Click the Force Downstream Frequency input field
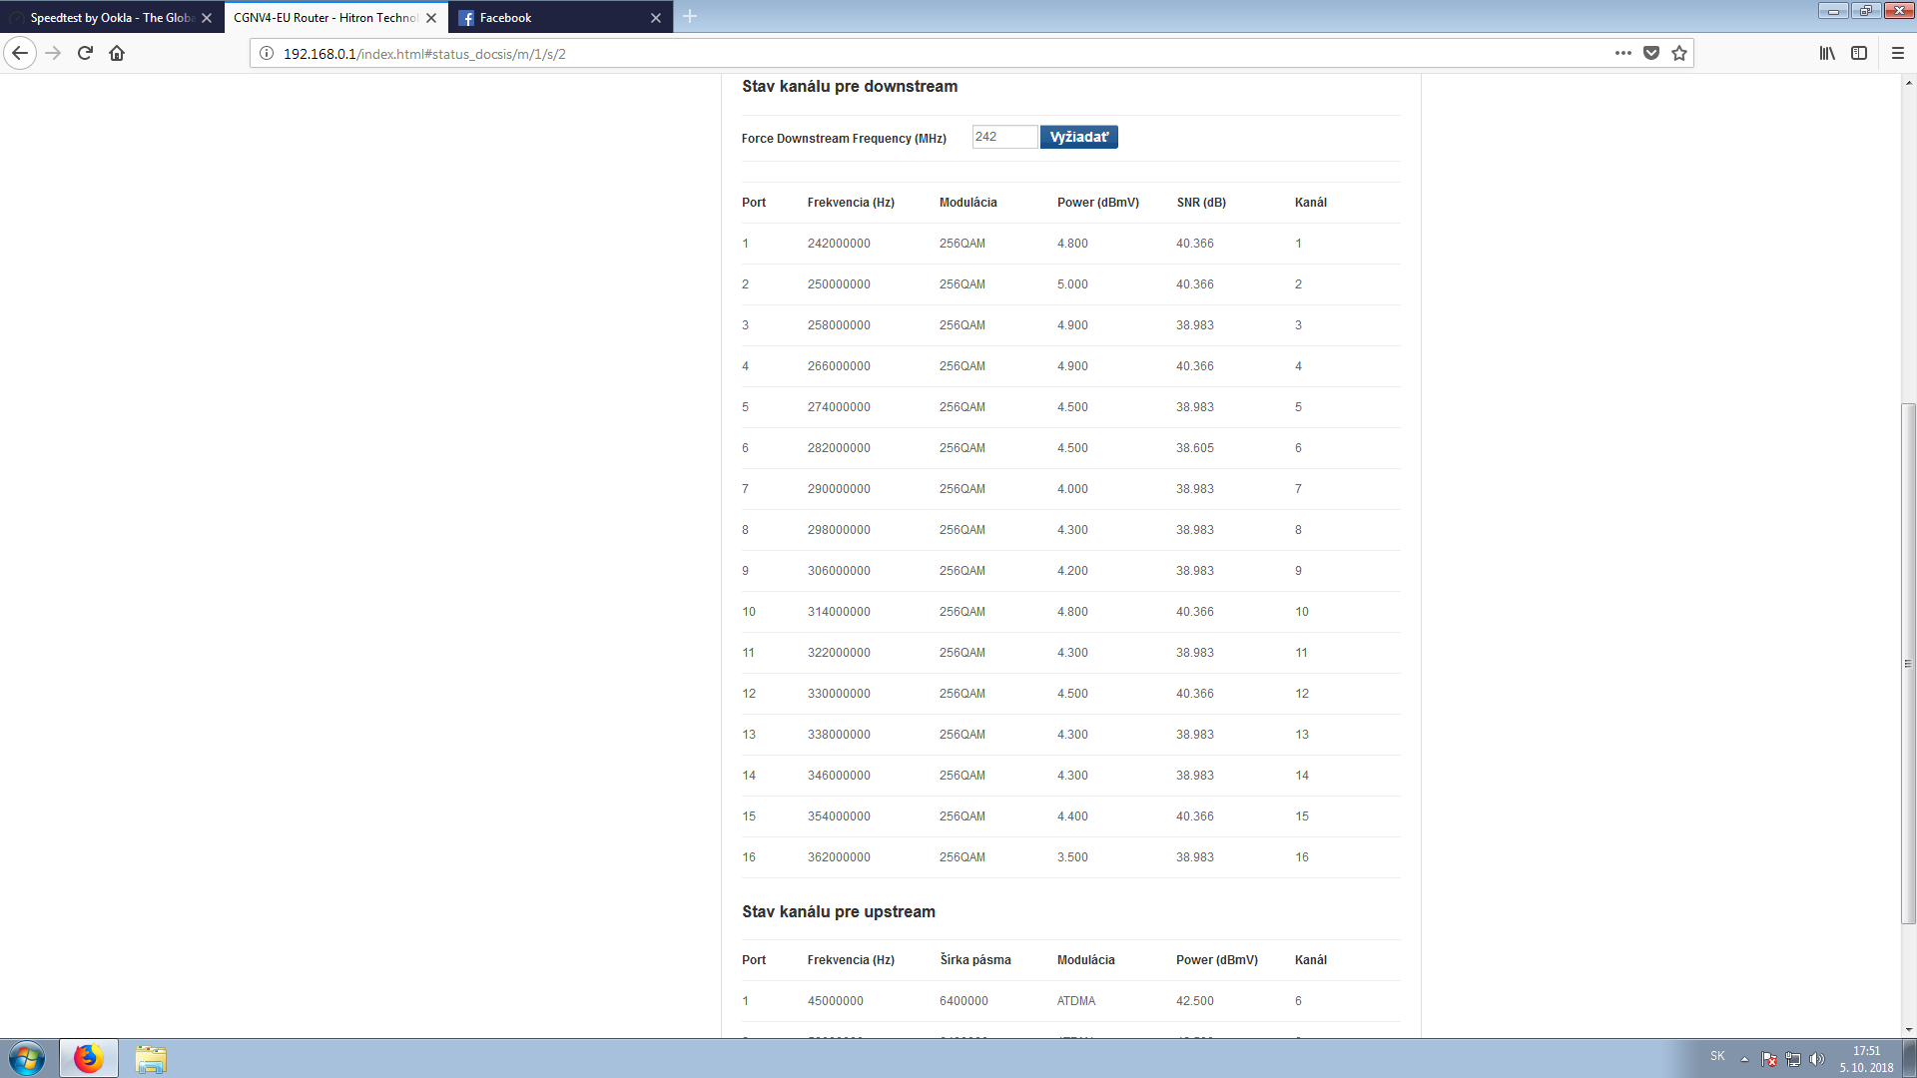This screenshot has height=1078, width=1917. click(1003, 137)
